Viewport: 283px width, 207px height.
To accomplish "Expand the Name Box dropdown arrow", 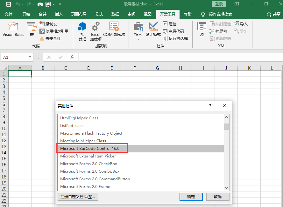I will point(30,57).
